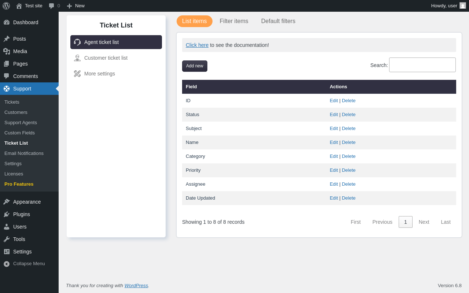Click the Appearance paintbrush icon
The width and height of the screenshot is (469, 293).
pos(7,202)
